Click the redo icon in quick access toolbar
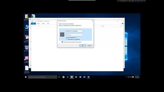Image resolution: width=164 pixels, height=92 pixels. coord(41,21)
